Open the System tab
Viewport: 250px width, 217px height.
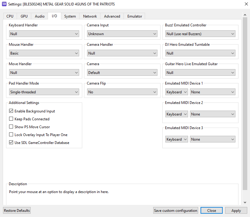(x=70, y=16)
